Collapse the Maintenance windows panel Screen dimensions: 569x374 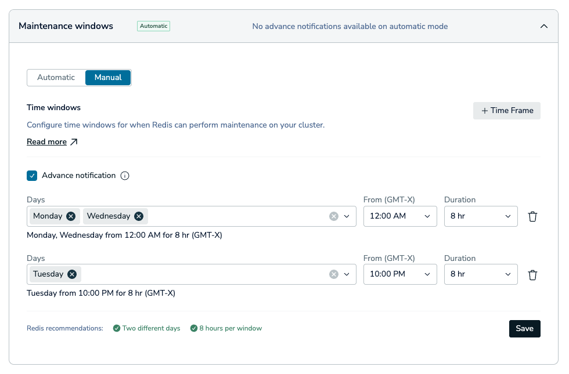(x=543, y=26)
